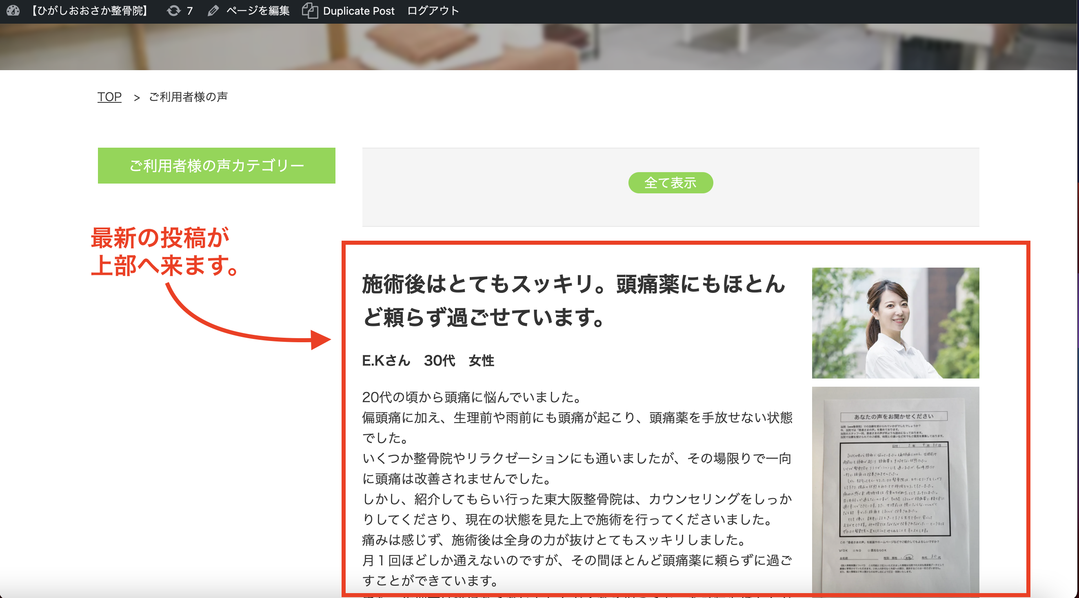Click the Duplicate Post copy icon
This screenshot has height=598, width=1079.
(310, 11)
